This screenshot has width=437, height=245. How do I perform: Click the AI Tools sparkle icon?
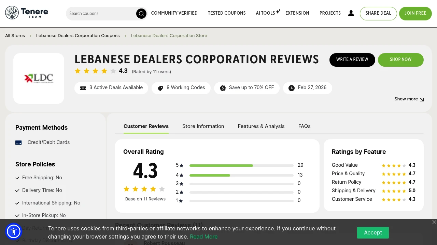click(278, 11)
